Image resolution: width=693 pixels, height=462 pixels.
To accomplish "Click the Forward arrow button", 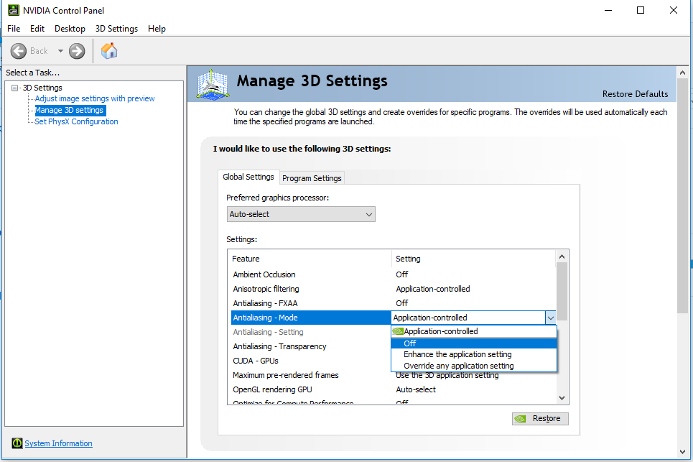I will coord(77,51).
